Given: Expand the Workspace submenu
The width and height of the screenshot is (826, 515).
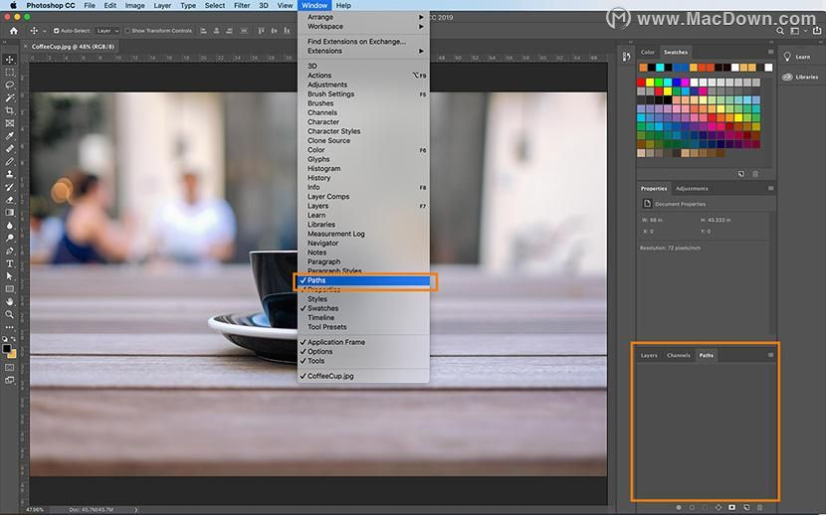Looking at the screenshot, I should coord(363,26).
